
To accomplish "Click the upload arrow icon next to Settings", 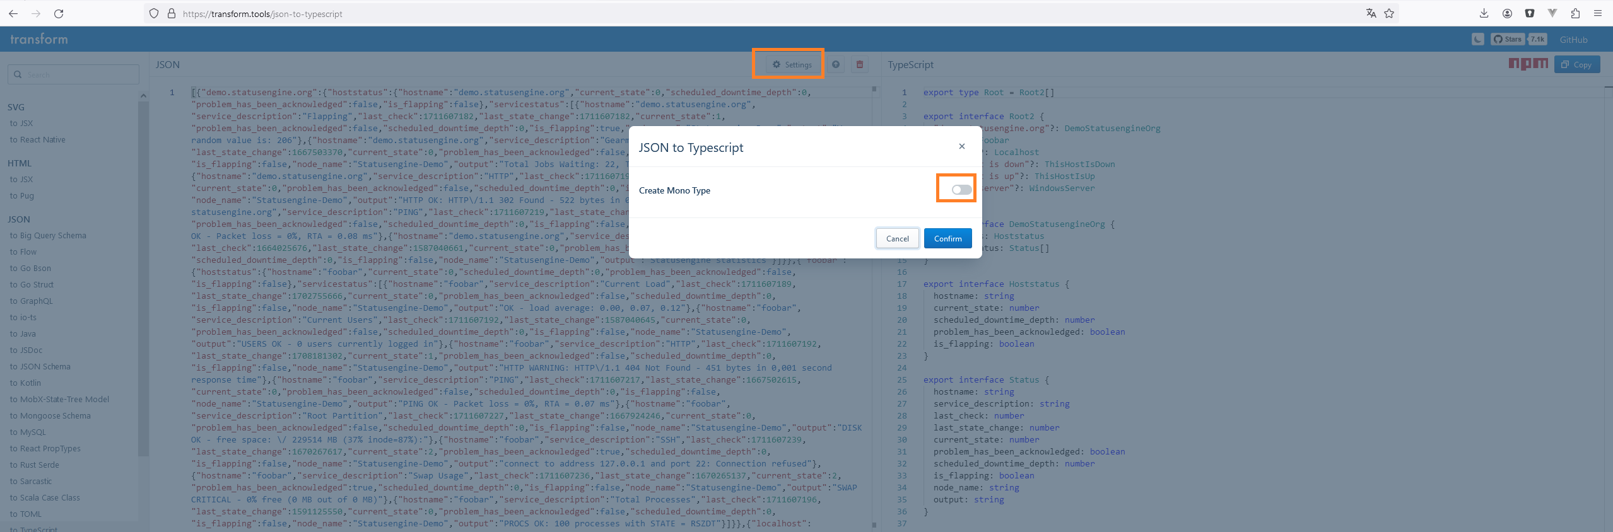I will tap(836, 64).
